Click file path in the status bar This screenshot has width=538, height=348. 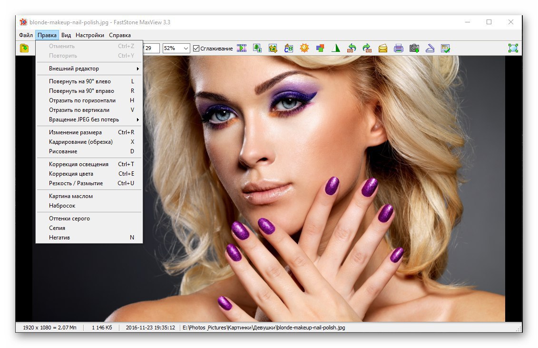tap(264, 328)
